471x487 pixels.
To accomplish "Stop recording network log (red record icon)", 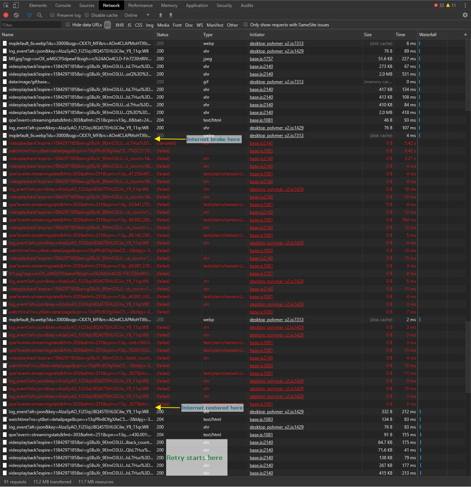I will 5,15.
